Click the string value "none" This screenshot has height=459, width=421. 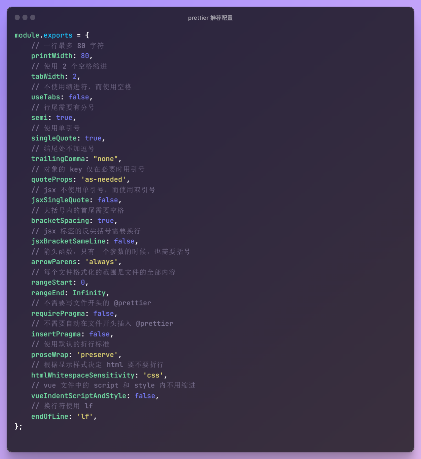point(106,159)
